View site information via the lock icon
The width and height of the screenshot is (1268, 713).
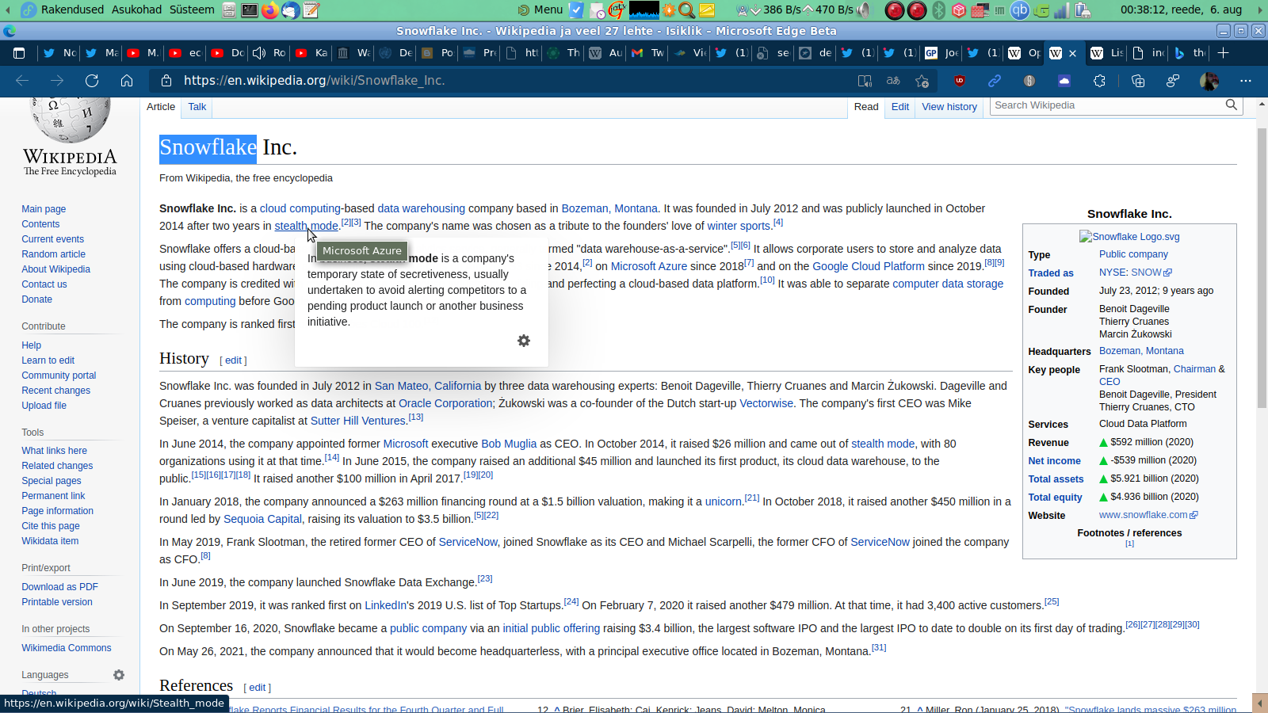pos(166,81)
